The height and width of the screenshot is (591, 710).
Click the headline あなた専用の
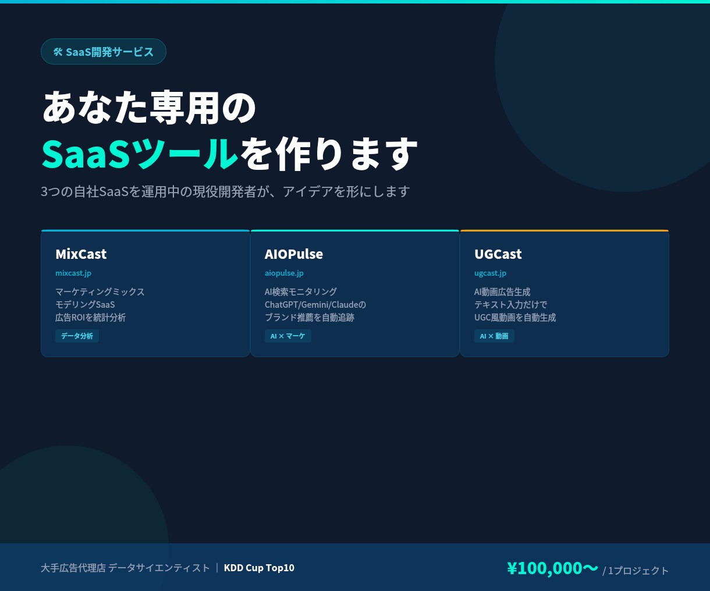[149, 107]
